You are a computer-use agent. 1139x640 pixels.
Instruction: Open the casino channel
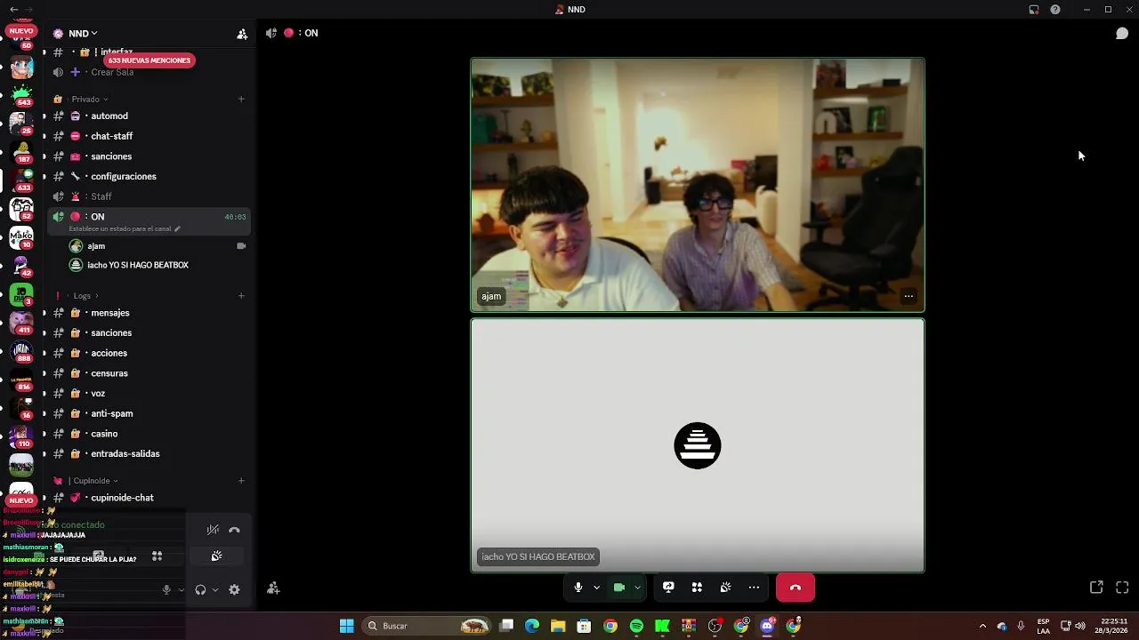pyautogui.click(x=104, y=434)
